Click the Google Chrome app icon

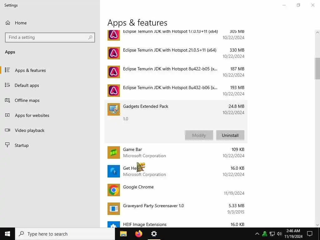(114, 190)
